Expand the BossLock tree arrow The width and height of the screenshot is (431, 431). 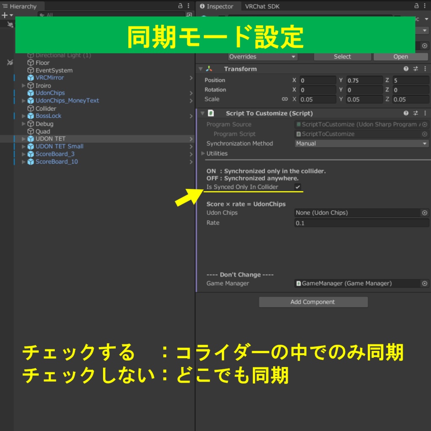24,116
